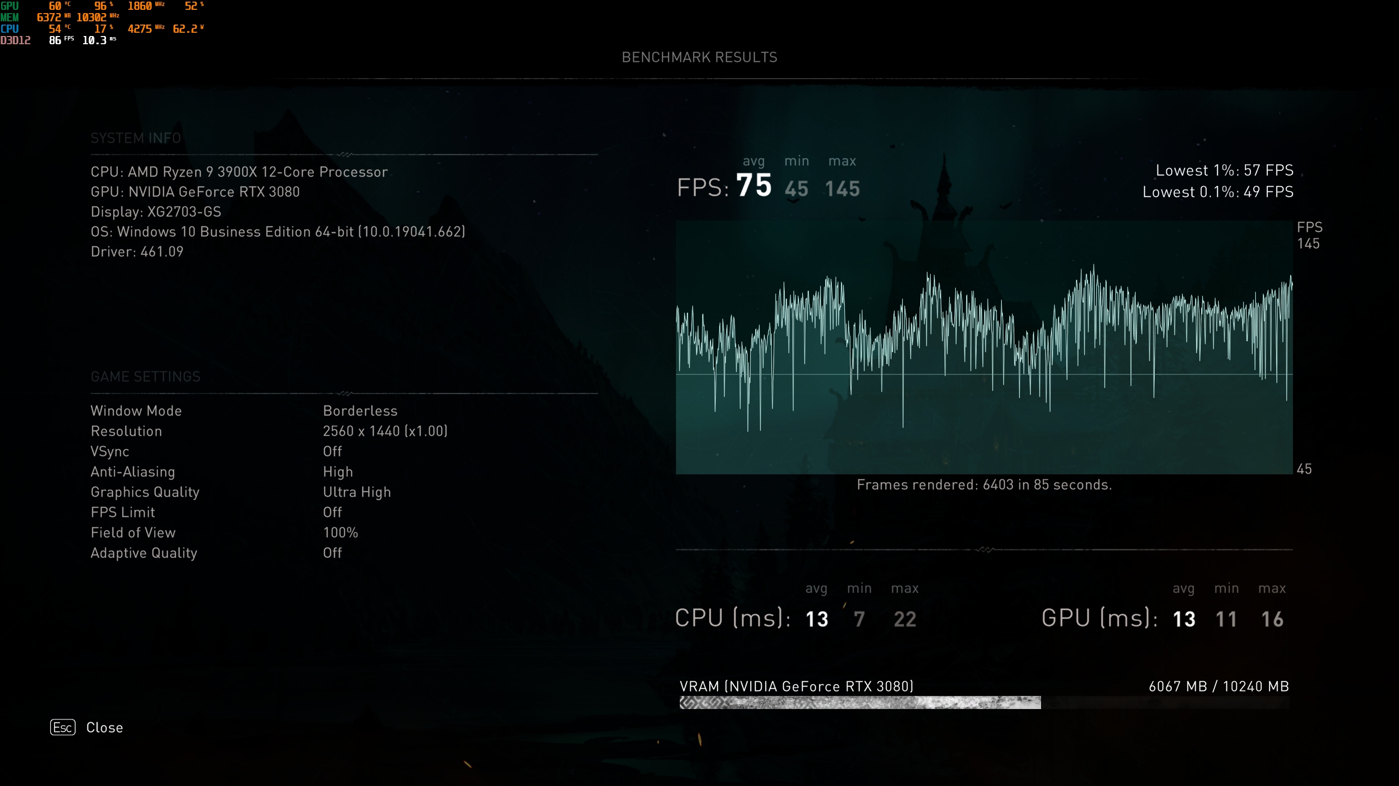The width and height of the screenshot is (1399, 786).
Task: Click the average FPS number 75
Action: point(754,186)
